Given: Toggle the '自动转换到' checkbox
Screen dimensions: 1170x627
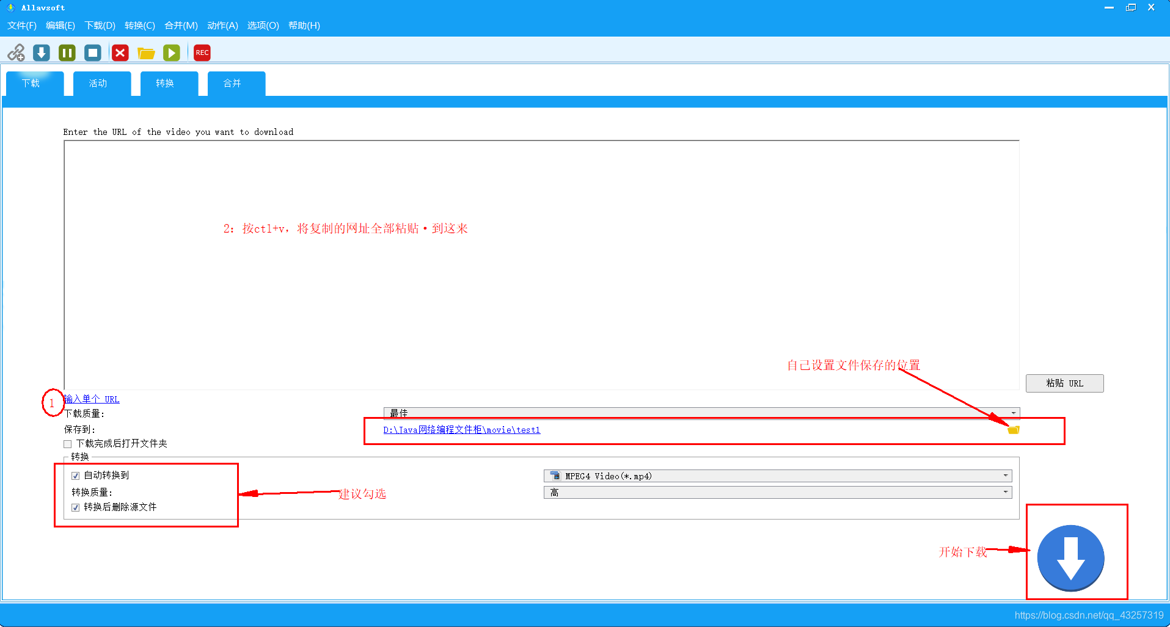Looking at the screenshot, I should point(76,476).
